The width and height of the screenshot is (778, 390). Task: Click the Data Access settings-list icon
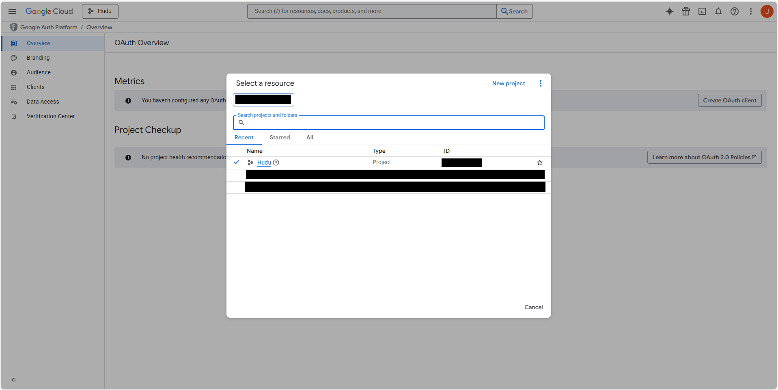[14, 102]
